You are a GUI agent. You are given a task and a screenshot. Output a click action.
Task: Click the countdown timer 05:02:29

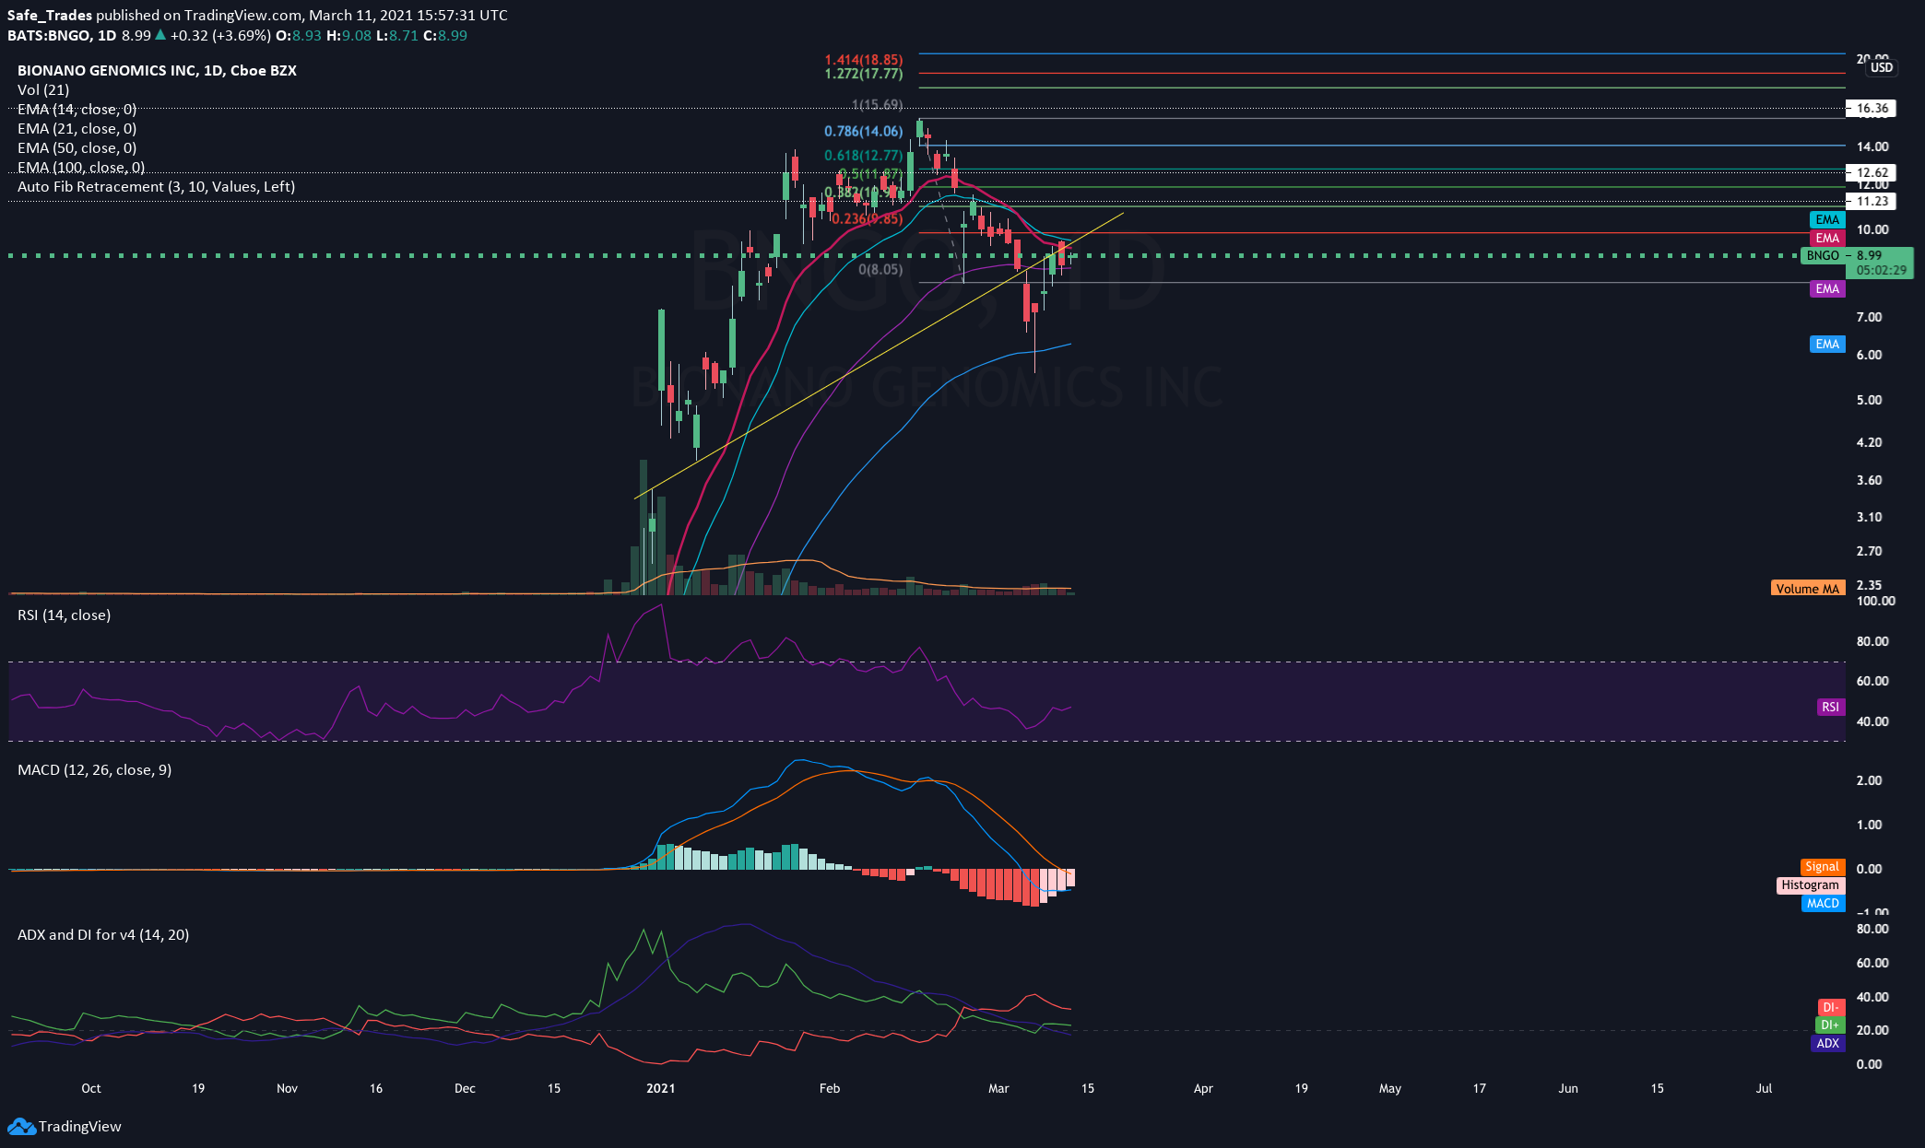[1882, 270]
